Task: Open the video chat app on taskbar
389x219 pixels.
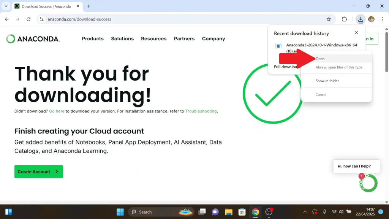Action: [215, 212]
